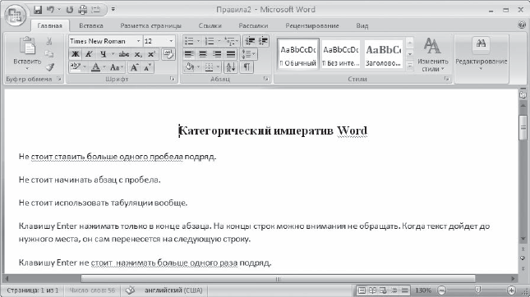Apply paragraph borders
The width and height of the screenshot is (530, 297).
click(x=210, y=67)
